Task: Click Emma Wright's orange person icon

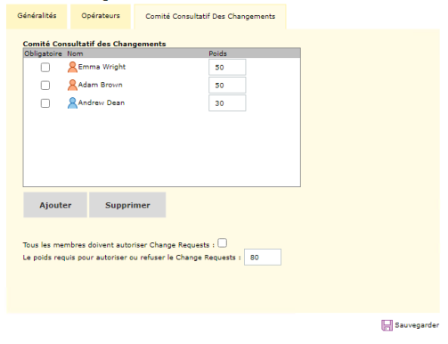Action: [72, 67]
